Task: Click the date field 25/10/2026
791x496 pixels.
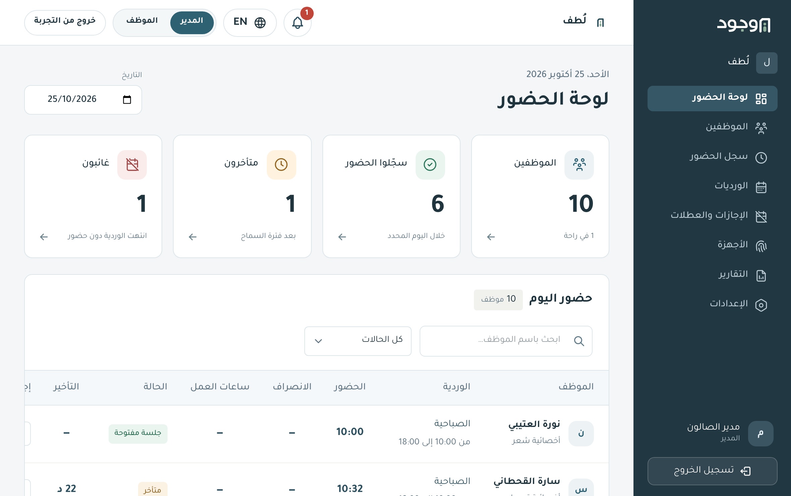Action: click(x=83, y=100)
